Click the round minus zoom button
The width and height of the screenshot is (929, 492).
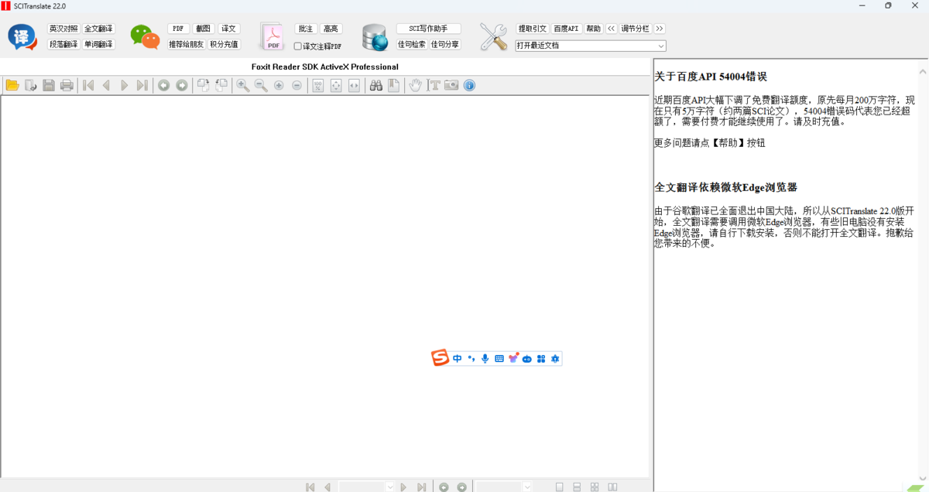[x=297, y=85]
